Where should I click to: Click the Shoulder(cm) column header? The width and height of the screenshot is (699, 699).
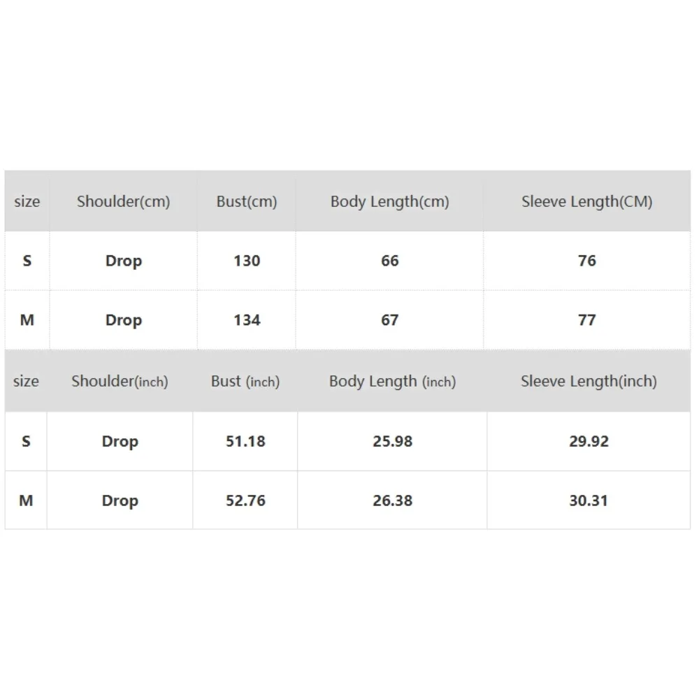click(123, 201)
